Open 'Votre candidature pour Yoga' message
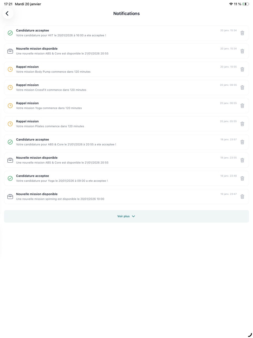This screenshot has width=253, height=338. pyautogui.click(x=62, y=181)
